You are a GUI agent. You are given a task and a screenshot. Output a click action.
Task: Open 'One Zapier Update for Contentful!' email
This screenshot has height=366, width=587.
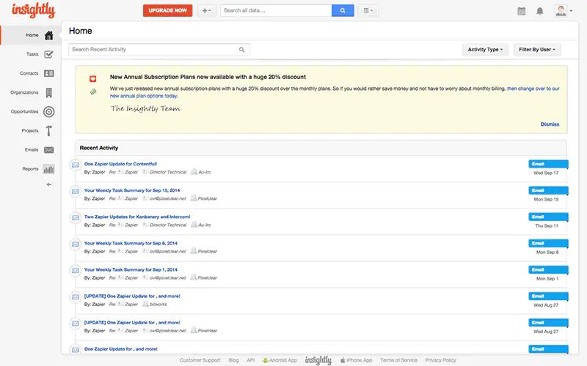120,164
